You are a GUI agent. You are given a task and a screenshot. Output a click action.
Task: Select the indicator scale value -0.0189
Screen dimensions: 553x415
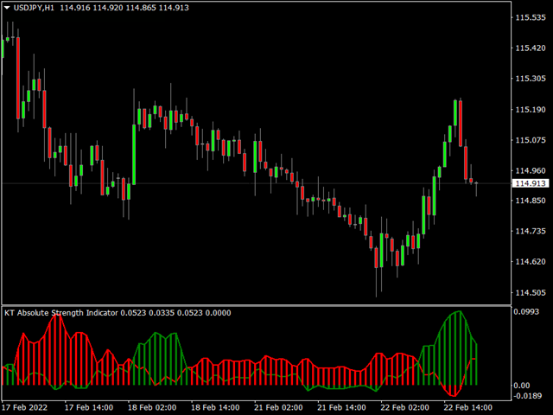tap(527, 396)
